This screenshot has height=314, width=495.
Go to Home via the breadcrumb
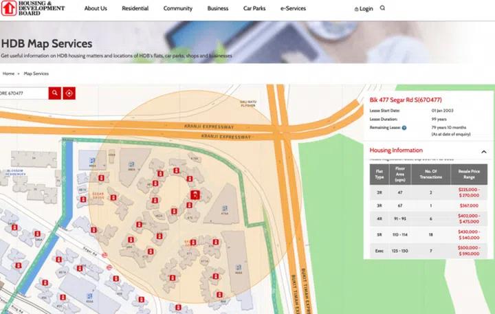pos(8,73)
